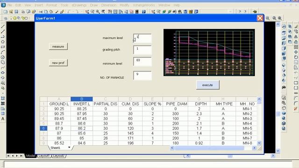Click the INVERT.L header cell
This screenshot has height=168, width=299.
pyautogui.click(x=82, y=104)
